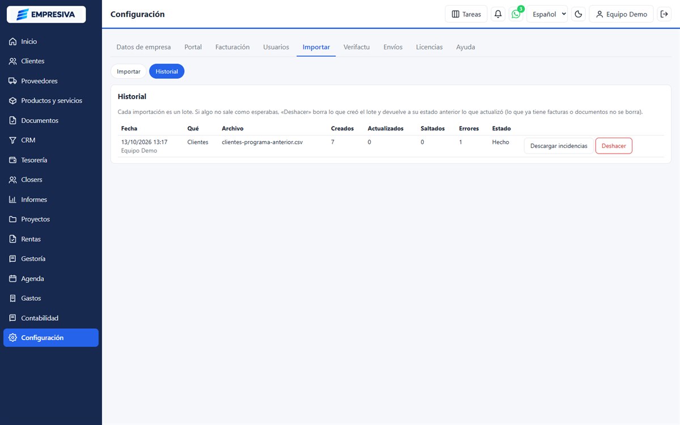Click the date 13/10/2026 13:17

[144, 142]
